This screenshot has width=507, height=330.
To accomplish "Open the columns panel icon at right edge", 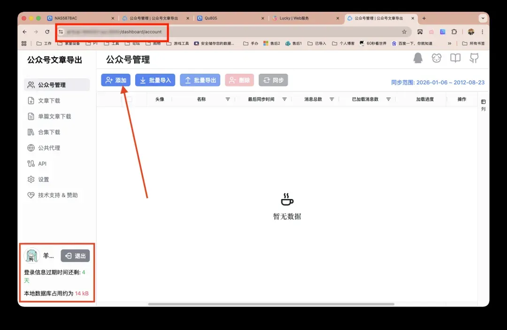I will coord(484,102).
